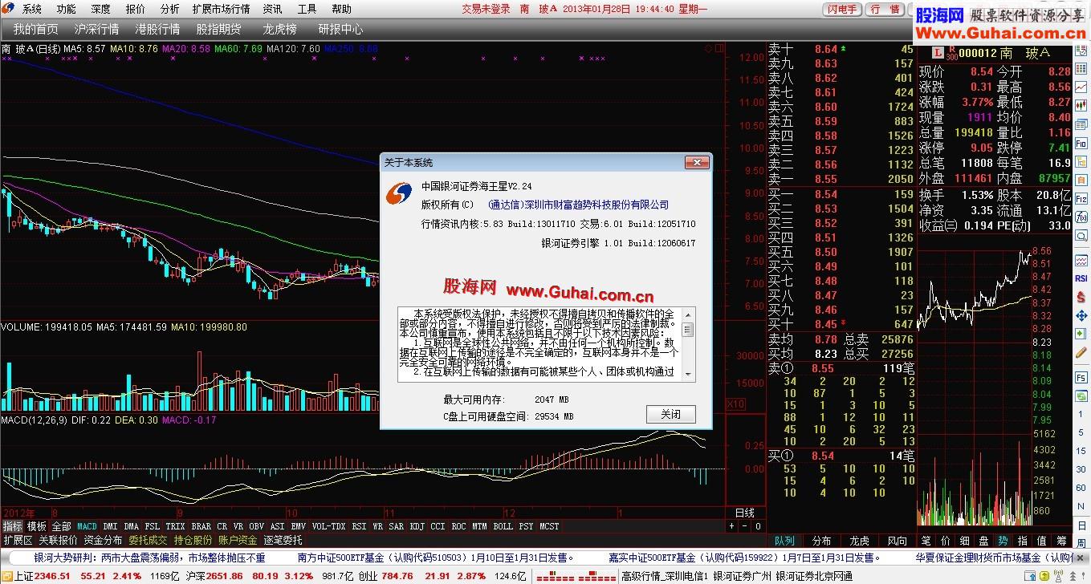Open the orange 自 self-selected stocks icon
Viewport: 1091px width, 584px height.
tap(1081, 180)
